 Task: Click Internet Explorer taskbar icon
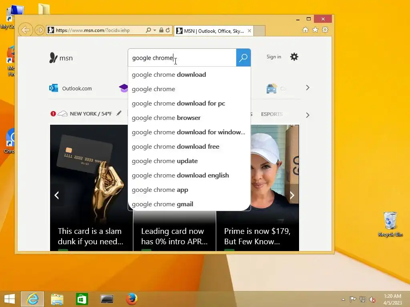coord(32,299)
